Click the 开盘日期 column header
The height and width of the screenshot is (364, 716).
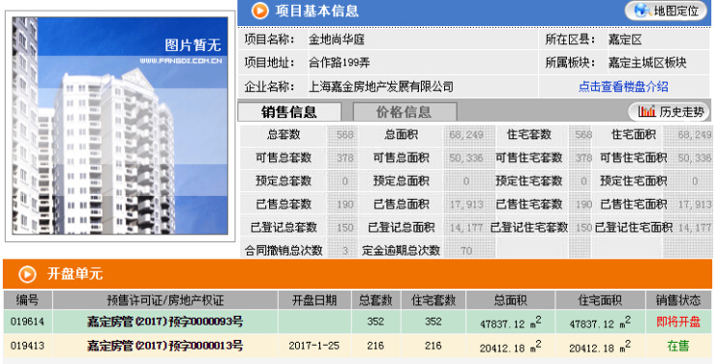[314, 300]
